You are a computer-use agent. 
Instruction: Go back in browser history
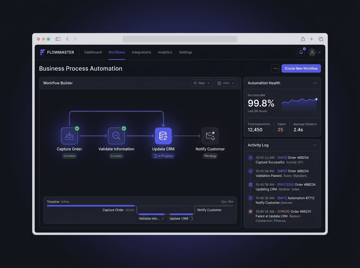[67, 39]
